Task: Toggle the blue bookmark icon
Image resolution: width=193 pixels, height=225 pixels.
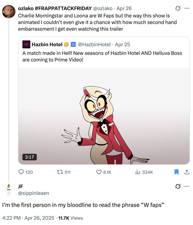Action: pos(176,172)
